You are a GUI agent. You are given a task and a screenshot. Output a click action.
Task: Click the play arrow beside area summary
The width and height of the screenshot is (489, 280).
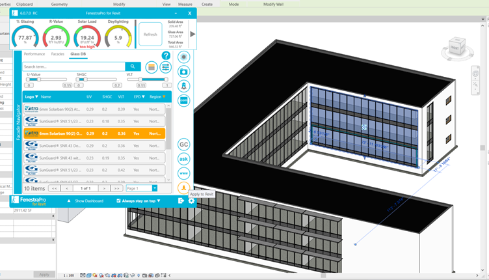point(192,34)
